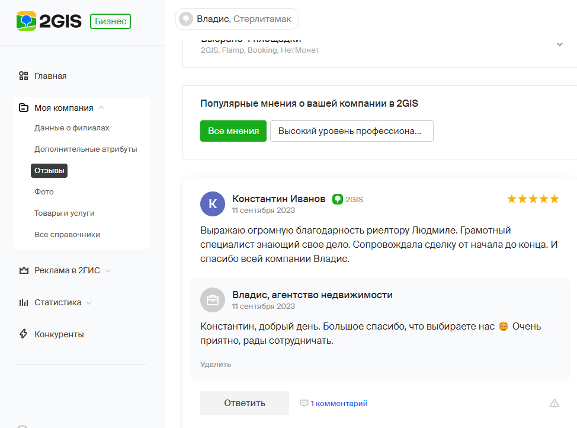Click Удалить under the company reply
Viewport: 577px width, 428px height.
click(x=216, y=365)
